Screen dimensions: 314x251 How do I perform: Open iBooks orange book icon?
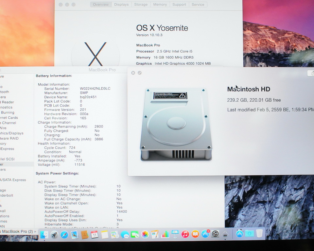[195, 234]
